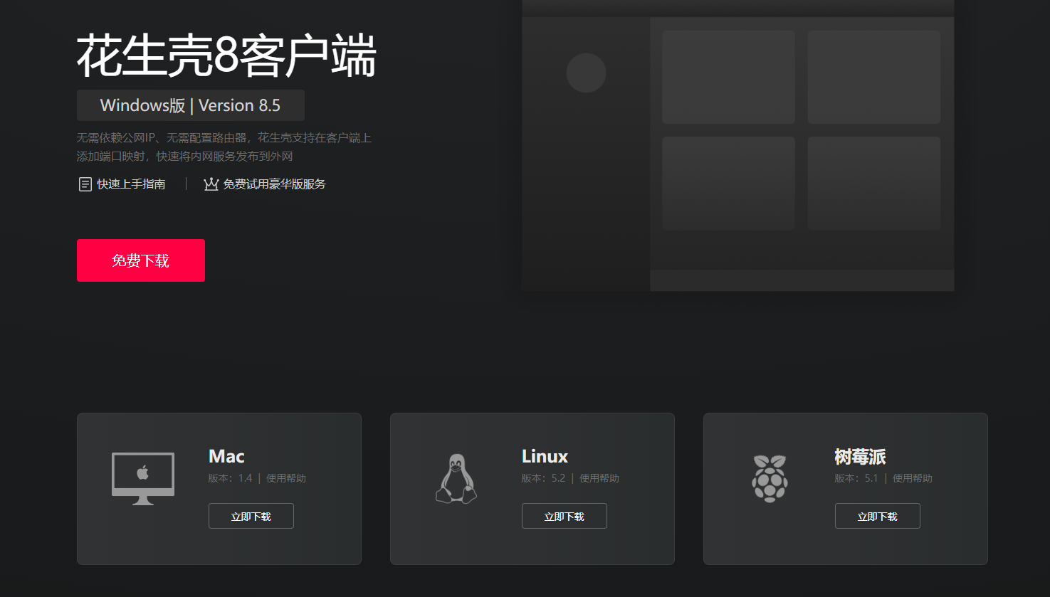Open 使用帮助 for Mac
Viewport: 1050px width, 597px height.
[286, 478]
